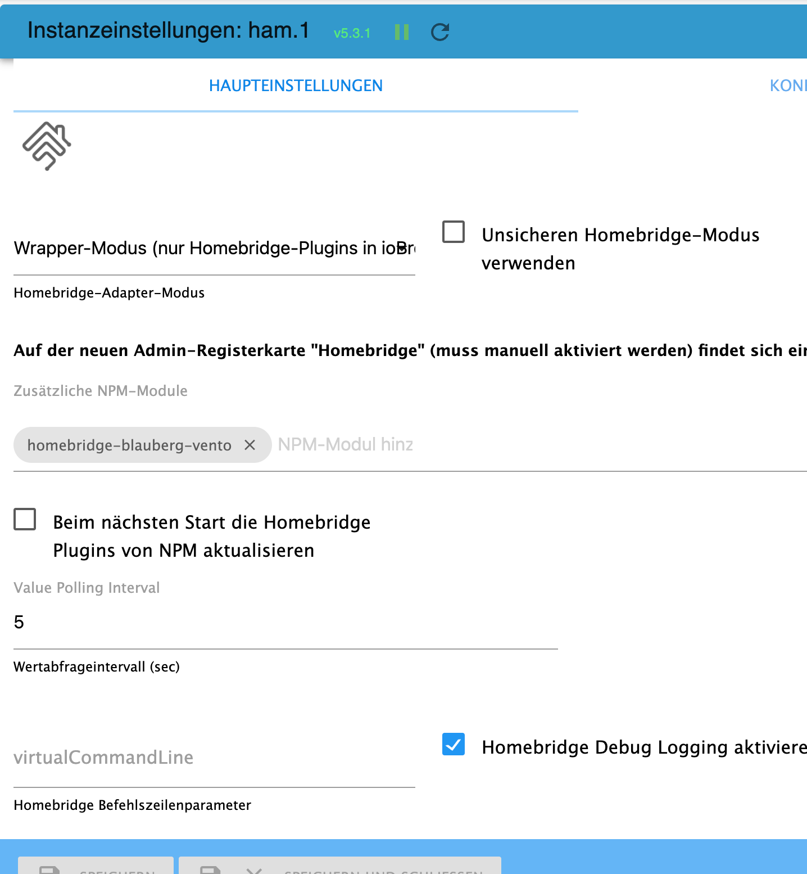
Task: Restart the ham.1 instance with reload icon
Action: coord(440,32)
